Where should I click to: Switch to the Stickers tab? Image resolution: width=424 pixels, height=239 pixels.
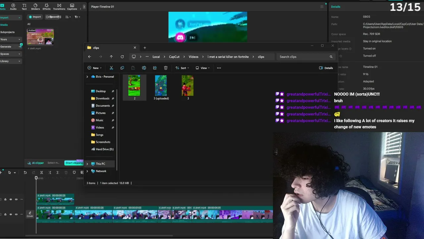pyautogui.click(x=35, y=7)
